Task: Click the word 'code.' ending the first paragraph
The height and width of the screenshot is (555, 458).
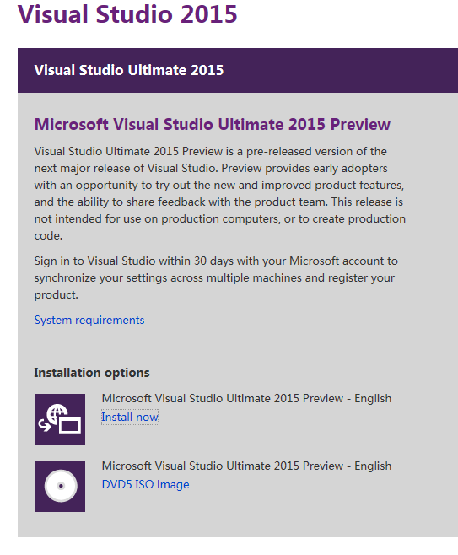Action: 48,235
